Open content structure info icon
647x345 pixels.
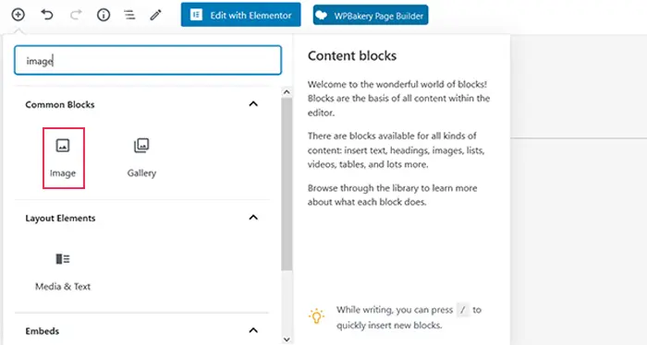[104, 16]
